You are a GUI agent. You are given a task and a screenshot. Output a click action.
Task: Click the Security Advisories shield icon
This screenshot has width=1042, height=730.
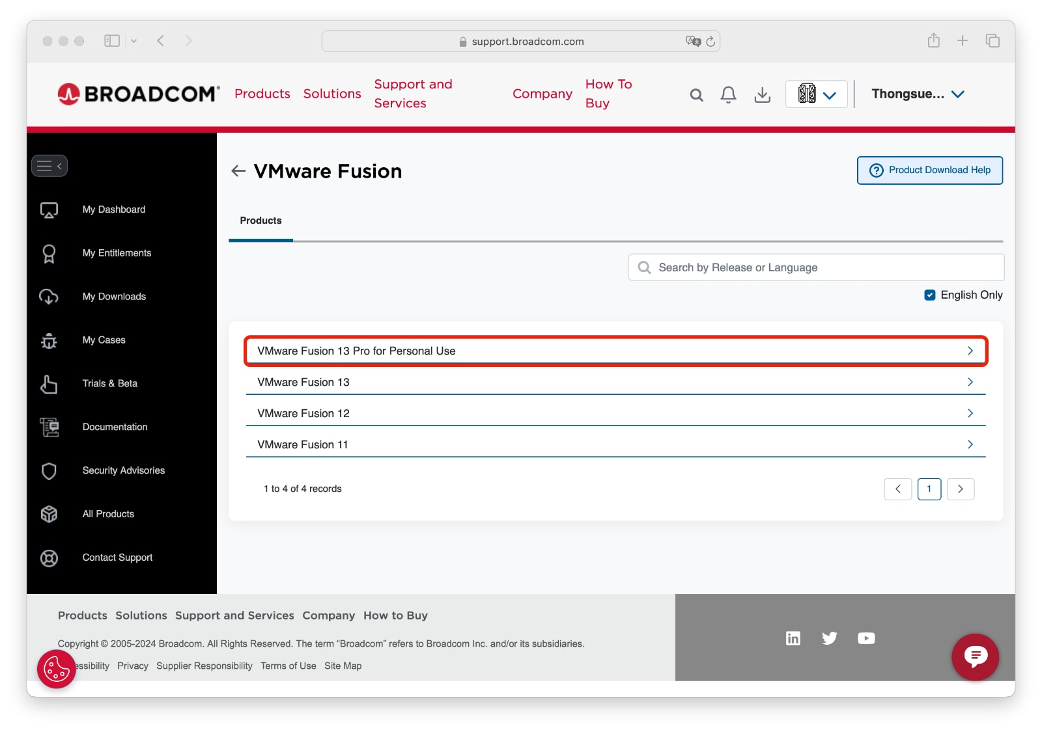pyautogui.click(x=49, y=471)
